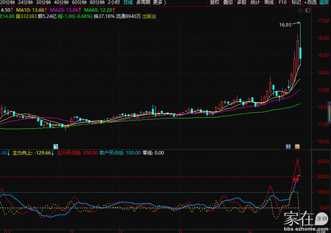
Task: Click the 财 financial marker icon
Action: [288, 146]
